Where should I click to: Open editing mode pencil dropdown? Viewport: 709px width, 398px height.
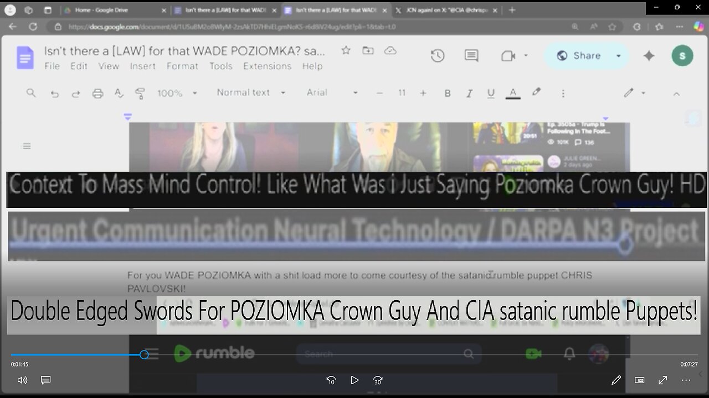pos(634,93)
